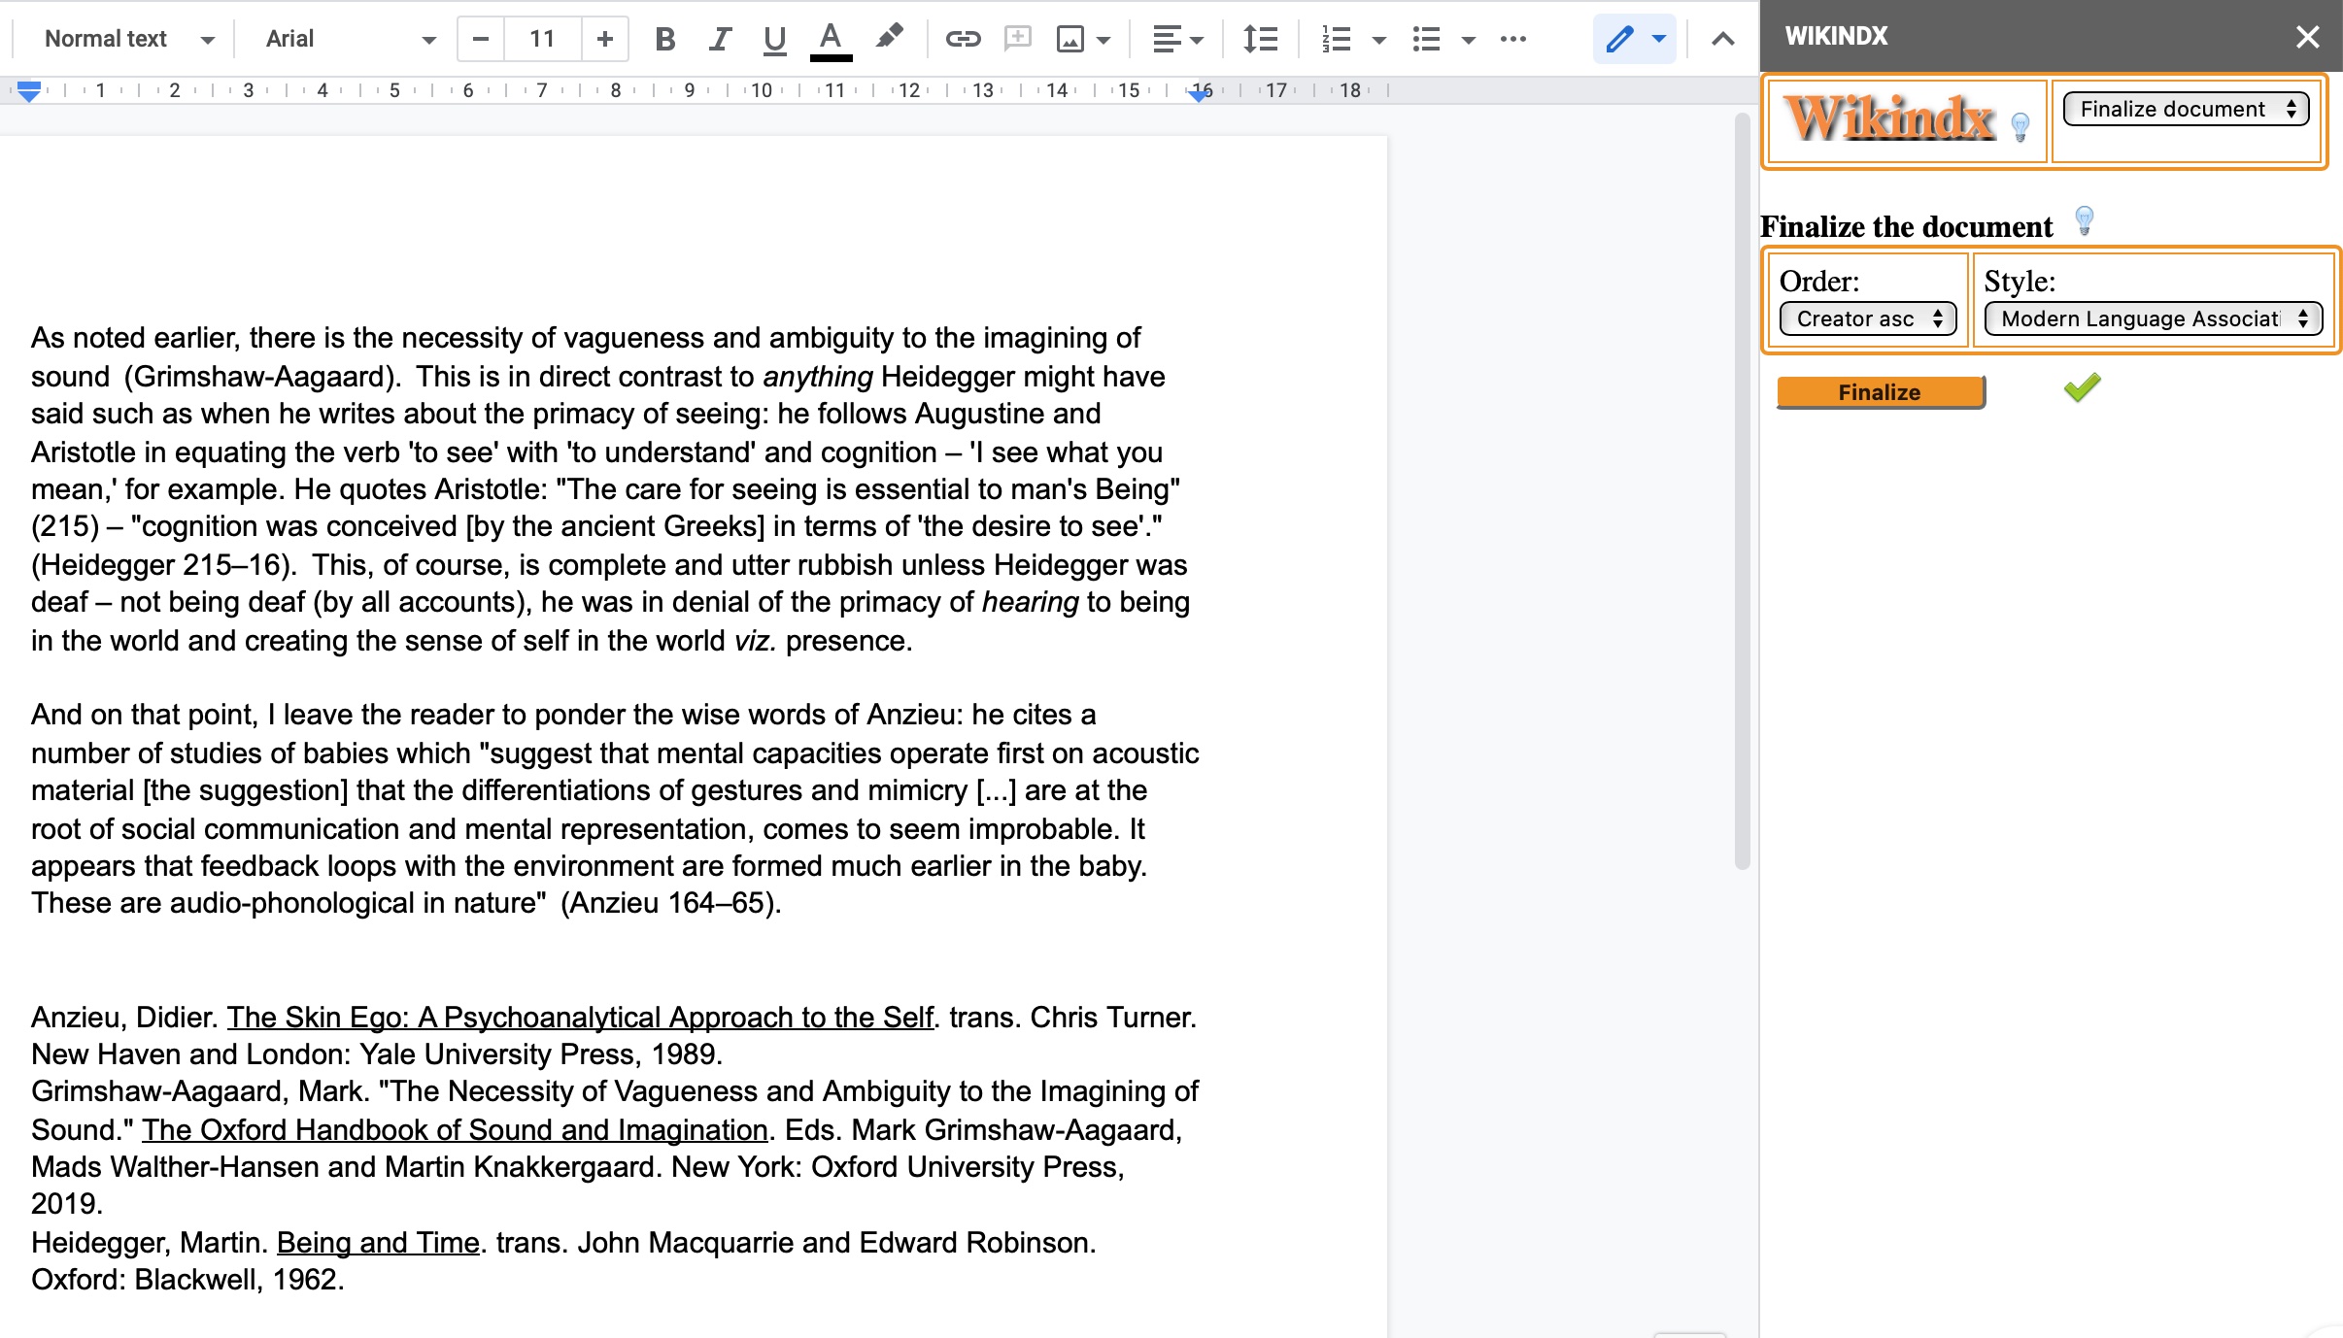Click the lightbulb beside Finalize the document

pyautogui.click(x=2084, y=220)
